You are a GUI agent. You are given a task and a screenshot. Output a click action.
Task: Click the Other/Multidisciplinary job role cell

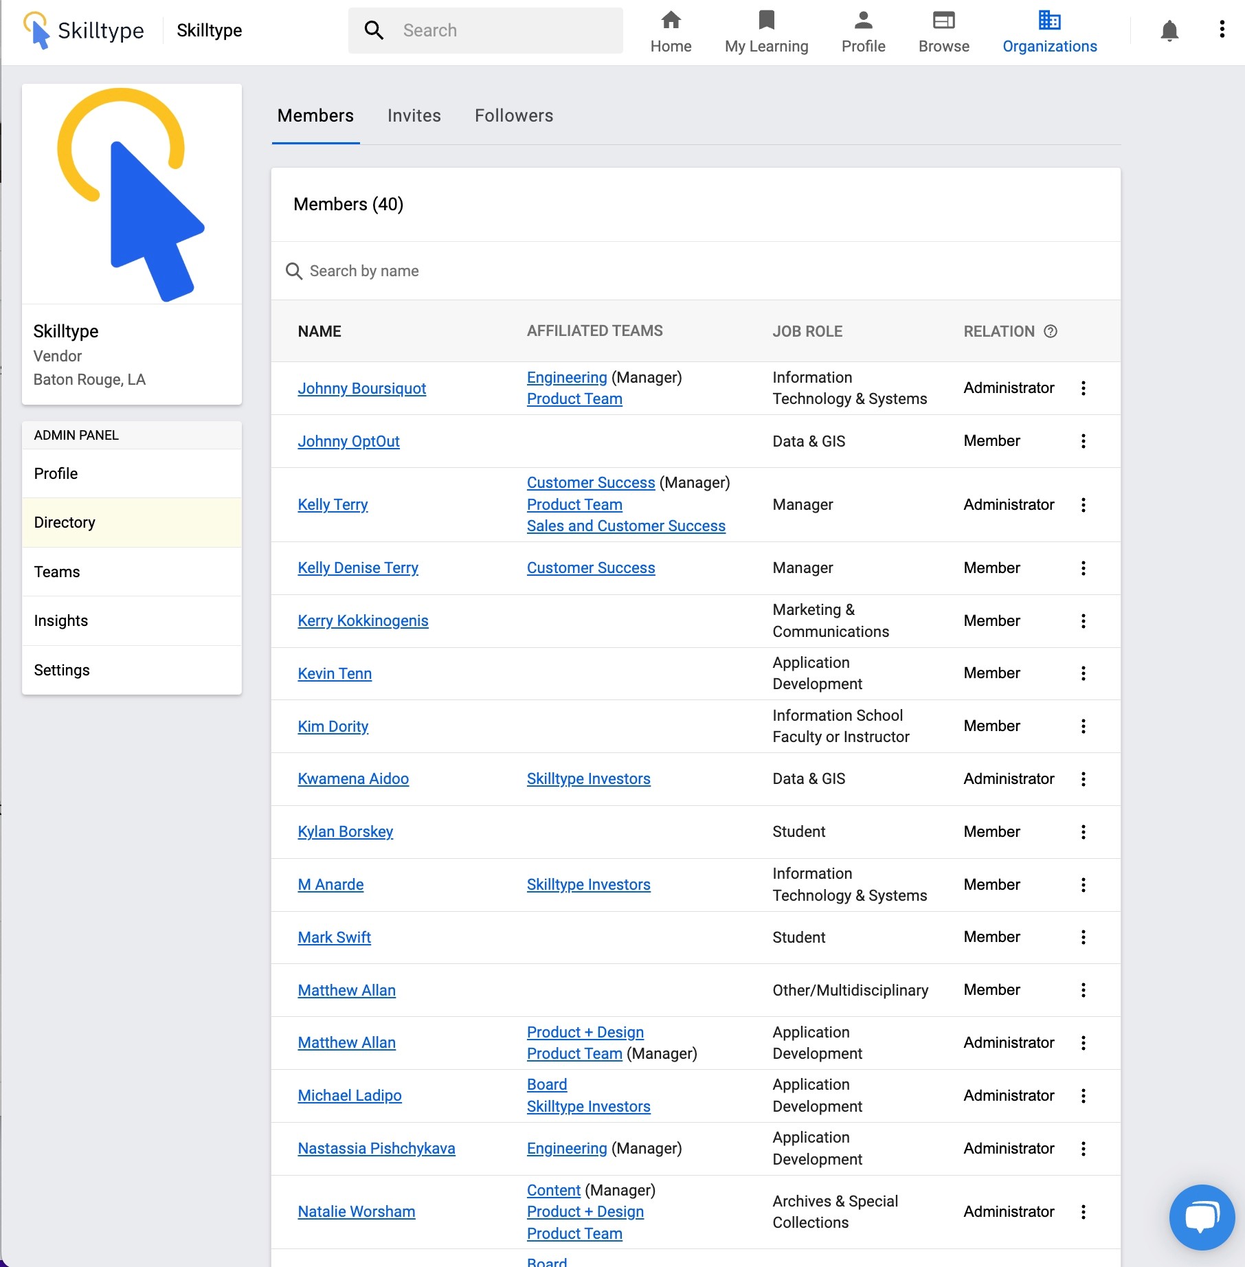(850, 990)
